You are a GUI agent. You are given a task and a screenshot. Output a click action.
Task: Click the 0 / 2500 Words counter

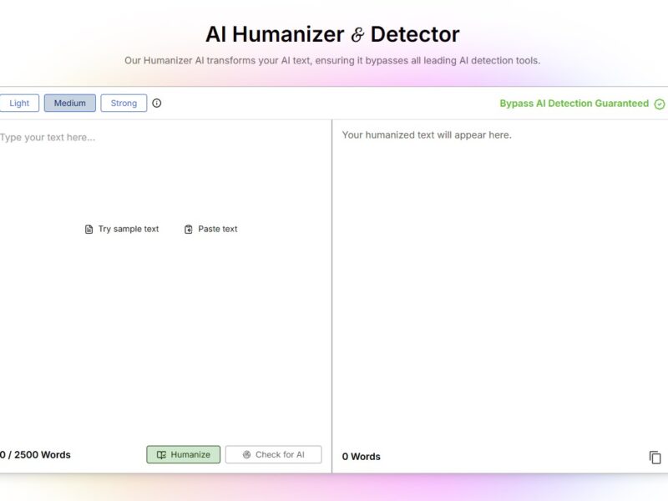[35, 455]
